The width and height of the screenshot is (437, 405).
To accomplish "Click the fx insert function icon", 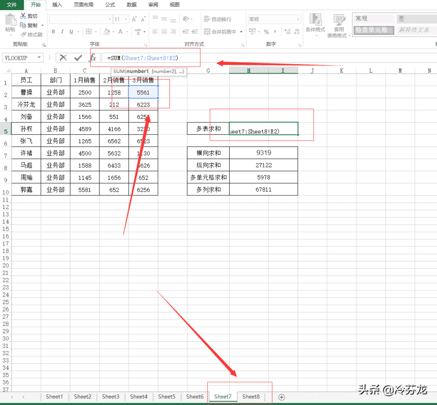I will click(x=93, y=58).
